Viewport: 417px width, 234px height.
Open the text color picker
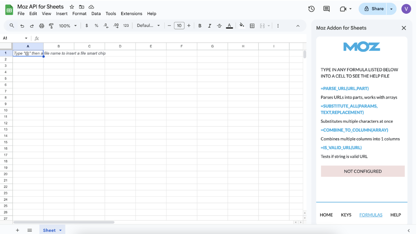pyautogui.click(x=229, y=26)
